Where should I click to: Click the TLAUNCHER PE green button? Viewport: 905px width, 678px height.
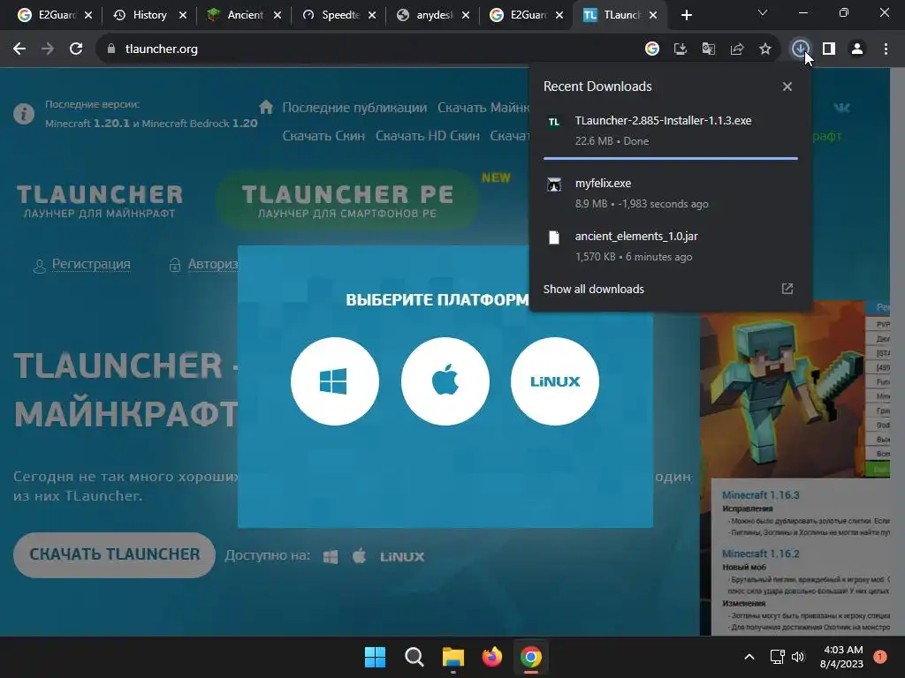click(x=346, y=200)
